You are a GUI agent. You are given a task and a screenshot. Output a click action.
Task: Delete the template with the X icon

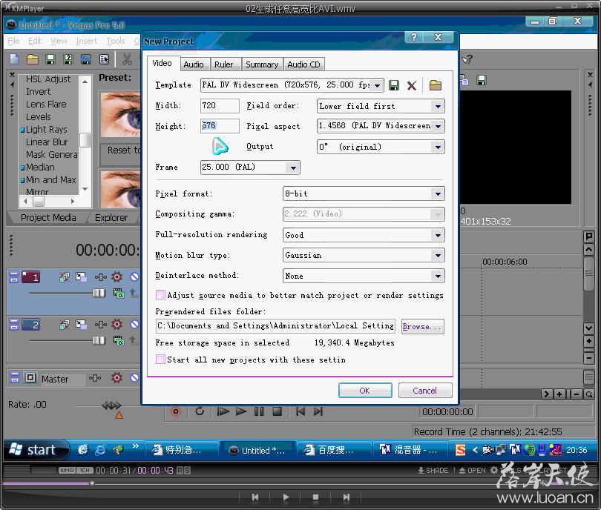click(412, 85)
